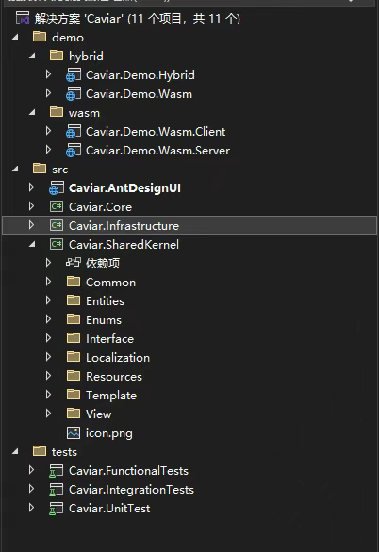Viewport: 379px width, 552px height.
Task: Collapse the tests solution folder
Action: pos(15,451)
